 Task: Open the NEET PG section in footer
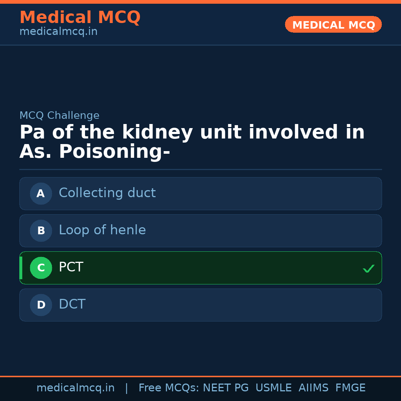pyautogui.click(x=225, y=388)
